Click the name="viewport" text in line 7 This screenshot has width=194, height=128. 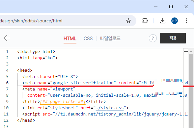pyautogui.click(x=56, y=89)
